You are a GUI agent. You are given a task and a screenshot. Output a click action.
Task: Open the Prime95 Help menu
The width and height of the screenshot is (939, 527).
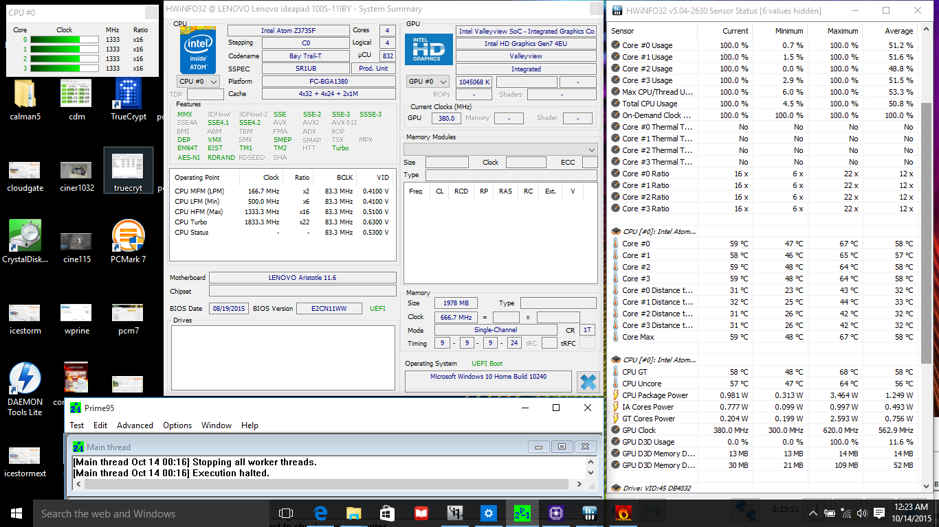pos(250,425)
